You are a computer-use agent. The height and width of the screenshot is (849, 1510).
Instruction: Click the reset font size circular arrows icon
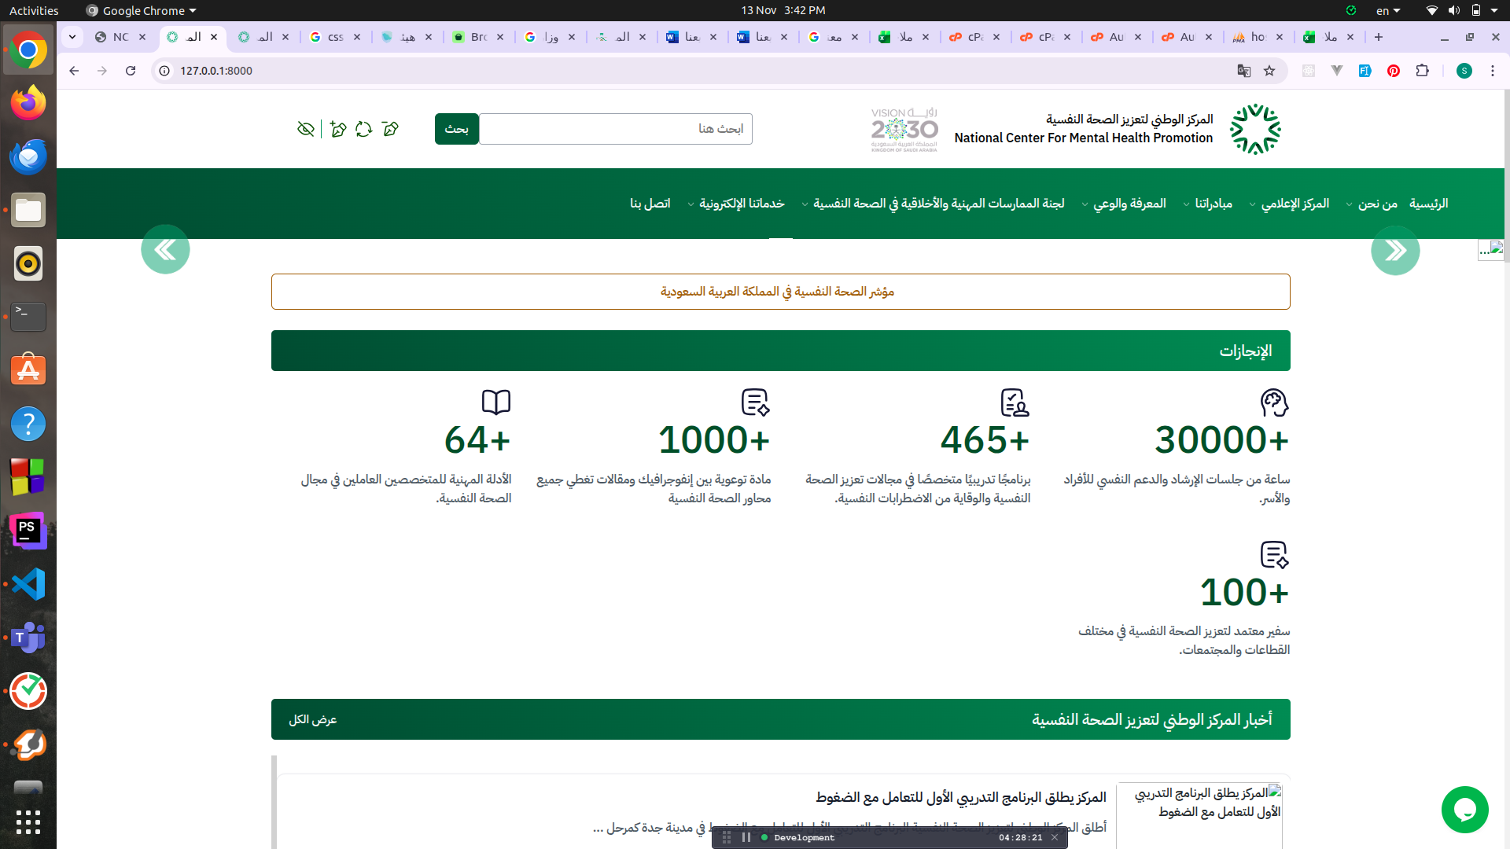(x=363, y=129)
